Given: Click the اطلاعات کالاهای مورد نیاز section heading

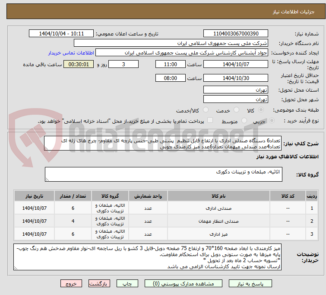Looking at the screenshot, I should click(x=287, y=157).
